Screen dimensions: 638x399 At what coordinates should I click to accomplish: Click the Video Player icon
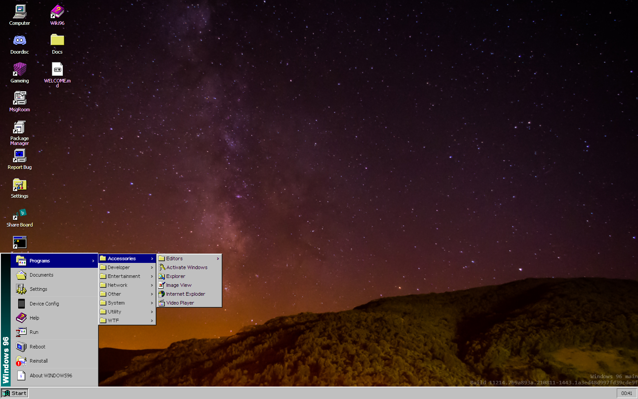(x=162, y=303)
